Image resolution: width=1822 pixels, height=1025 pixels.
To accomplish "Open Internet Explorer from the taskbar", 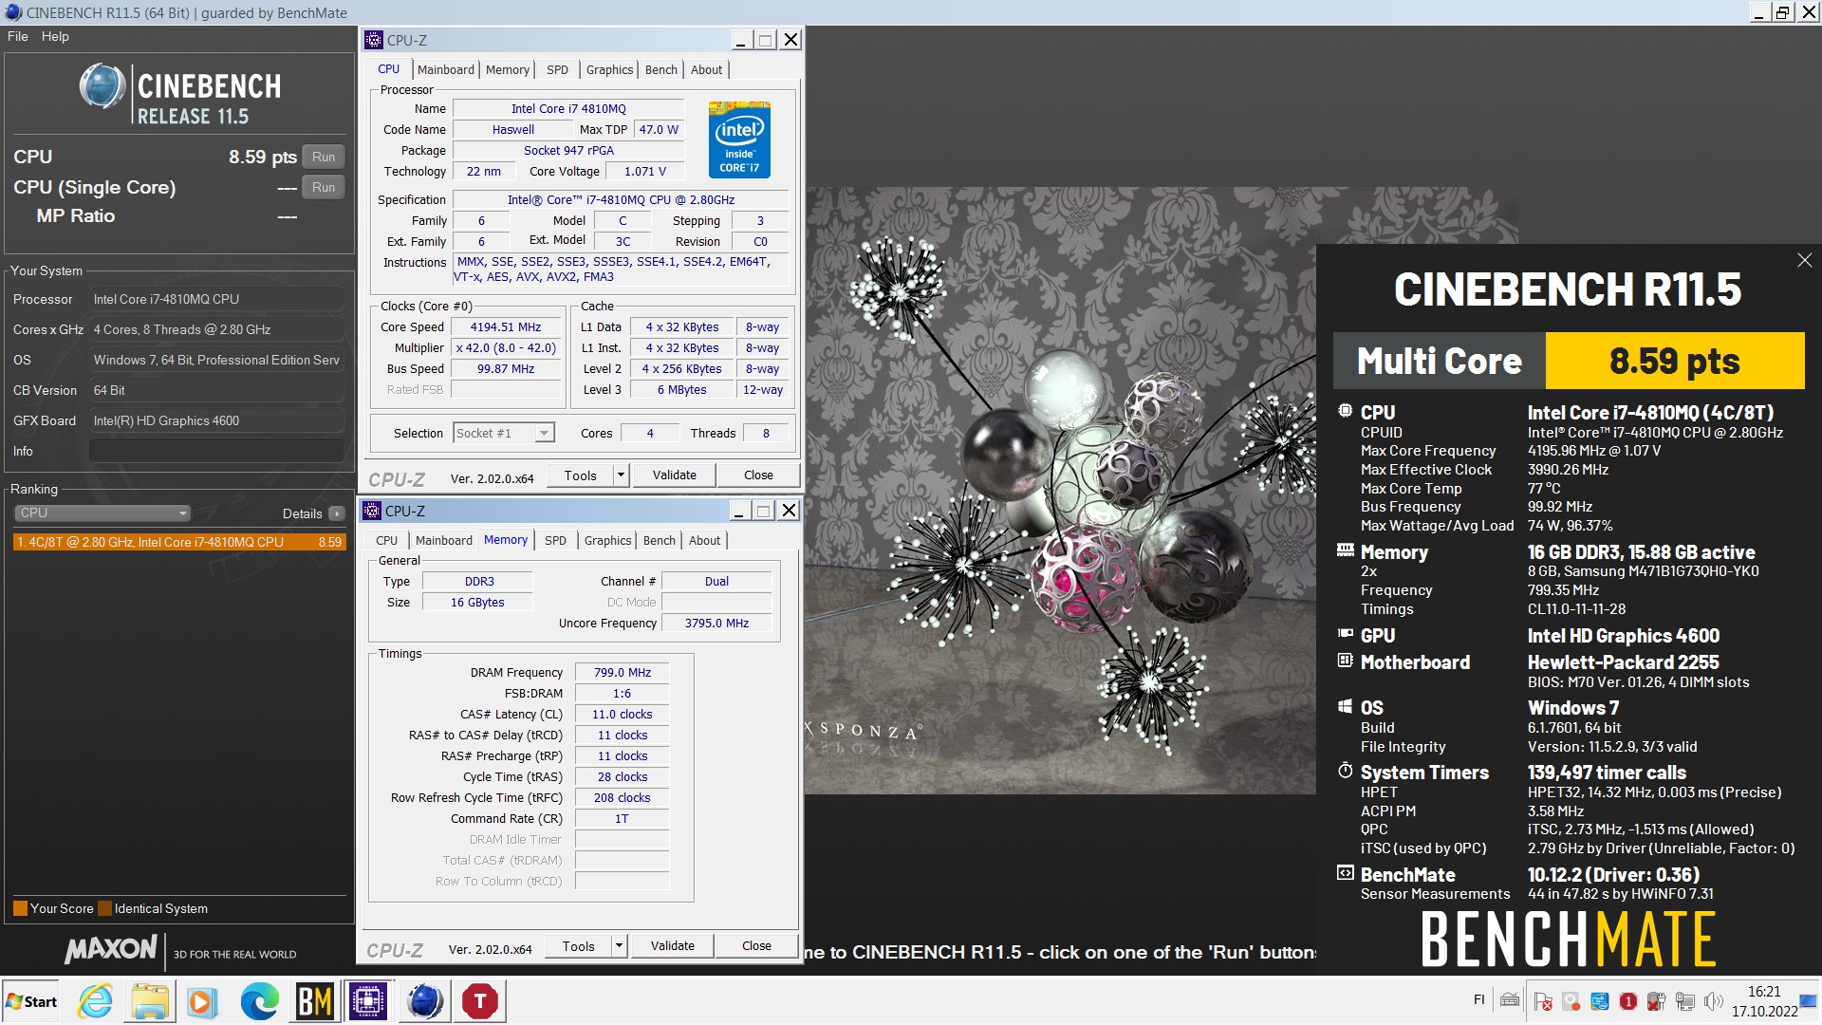I will point(95,1001).
